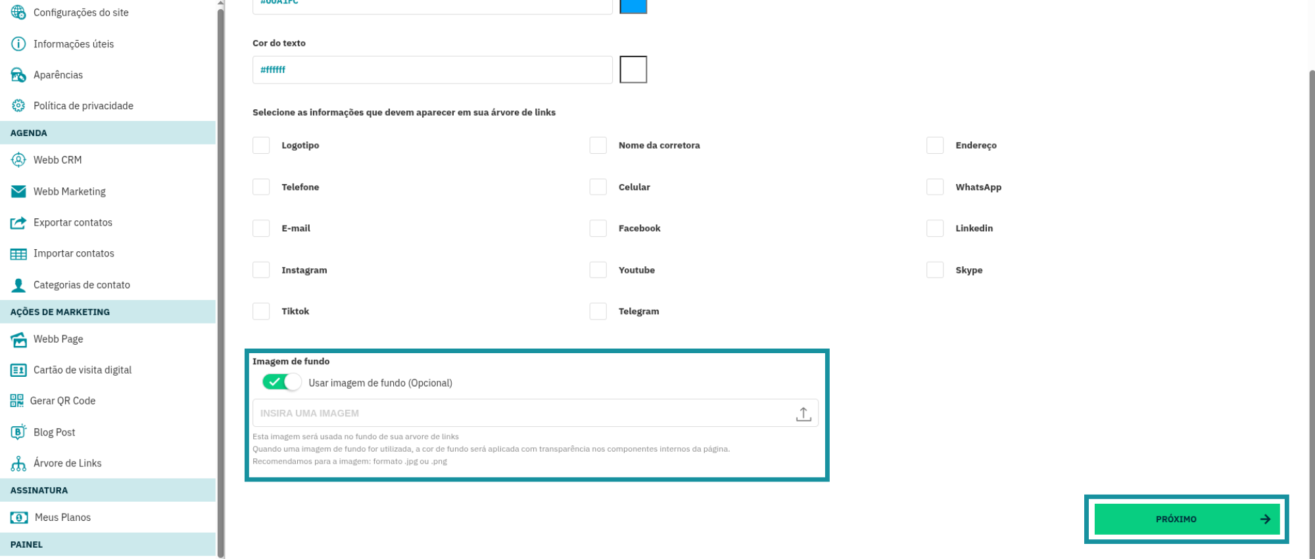Click the Meus Planos money icon

click(19, 518)
